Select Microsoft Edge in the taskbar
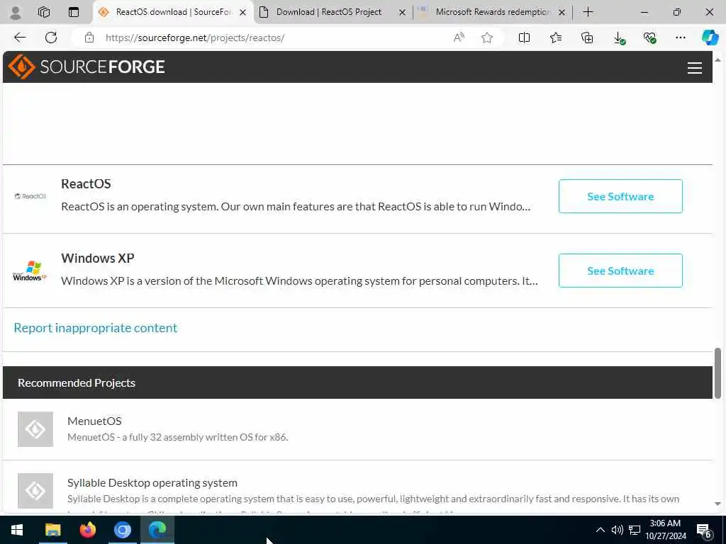 (x=157, y=530)
